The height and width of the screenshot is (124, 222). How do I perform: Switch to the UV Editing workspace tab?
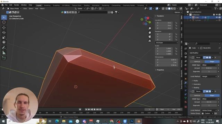tap(66, 6)
